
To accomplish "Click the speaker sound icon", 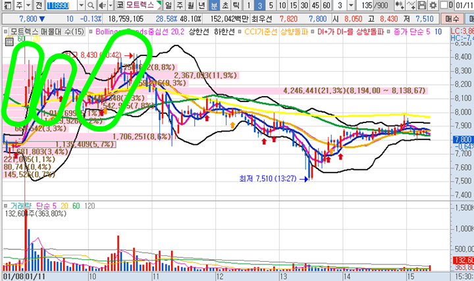I will (103, 5).
